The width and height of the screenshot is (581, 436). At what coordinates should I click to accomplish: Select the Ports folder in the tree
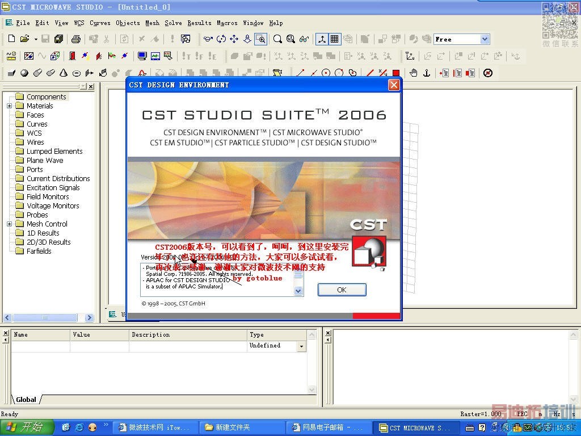(x=35, y=169)
